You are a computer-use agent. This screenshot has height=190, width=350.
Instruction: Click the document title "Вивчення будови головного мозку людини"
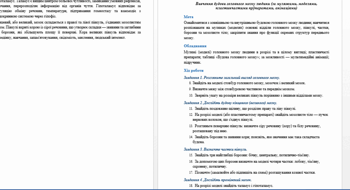(x=256, y=6)
